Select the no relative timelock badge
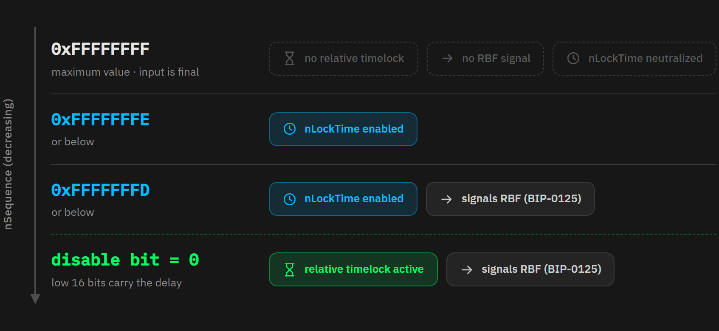 pos(344,59)
